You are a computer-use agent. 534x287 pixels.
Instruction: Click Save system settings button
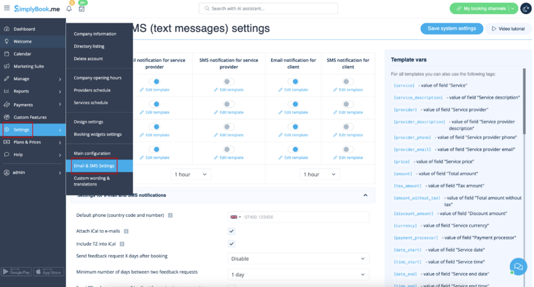pyautogui.click(x=452, y=29)
